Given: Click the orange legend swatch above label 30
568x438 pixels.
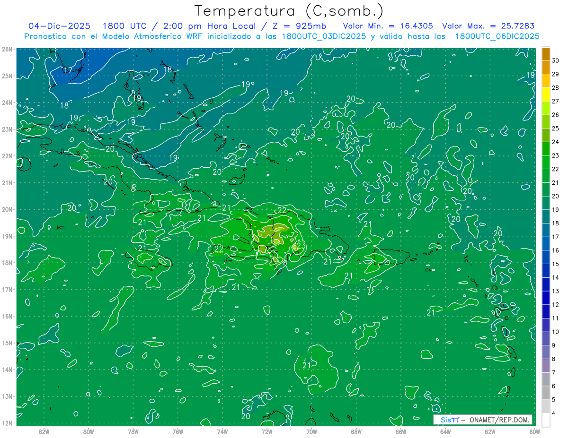Looking at the screenshot, I should pyautogui.click(x=546, y=54).
